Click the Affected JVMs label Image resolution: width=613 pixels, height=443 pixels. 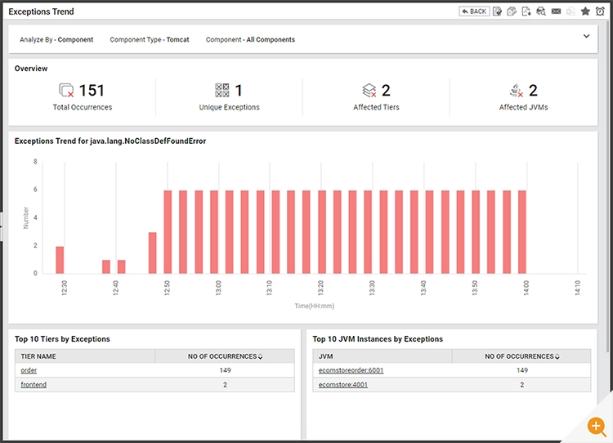click(523, 107)
